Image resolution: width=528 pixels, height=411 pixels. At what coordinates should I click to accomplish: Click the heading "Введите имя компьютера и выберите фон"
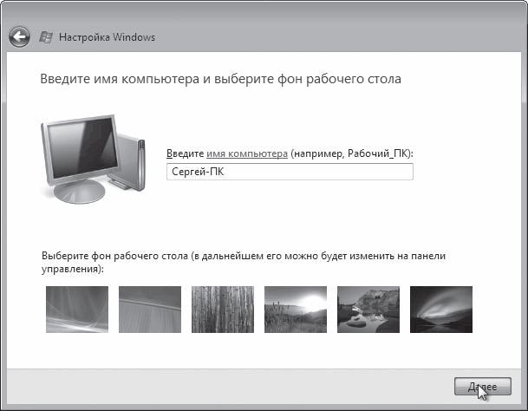click(x=220, y=79)
